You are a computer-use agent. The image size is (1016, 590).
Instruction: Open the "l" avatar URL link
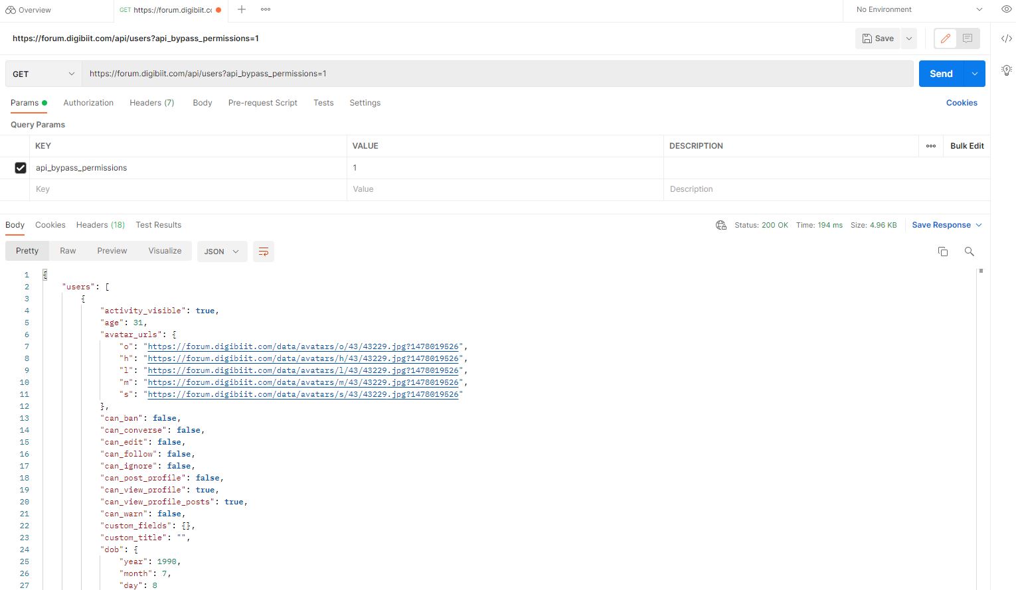(x=303, y=370)
